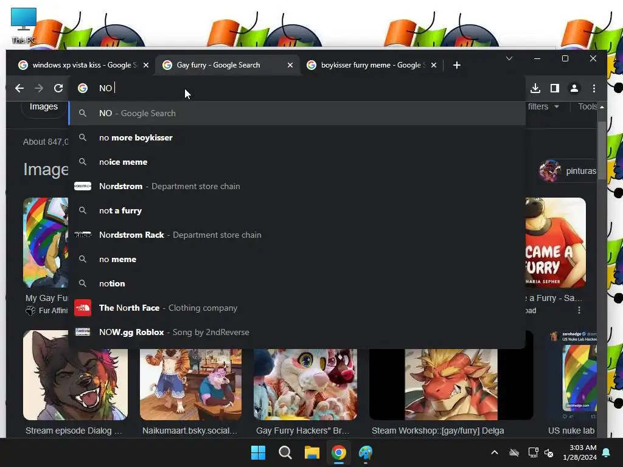This screenshot has width=623, height=467.
Task: Show hidden system tray icons
Action: pyautogui.click(x=495, y=452)
